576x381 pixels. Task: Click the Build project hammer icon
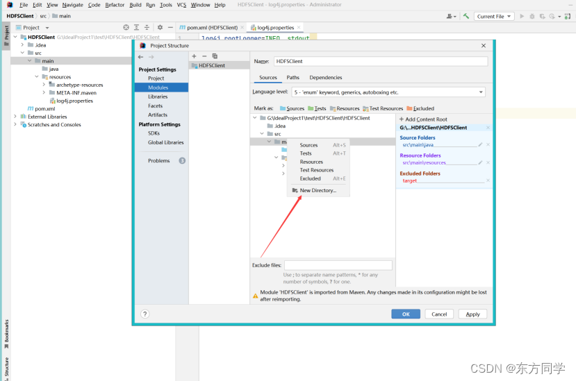(x=466, y=16)
